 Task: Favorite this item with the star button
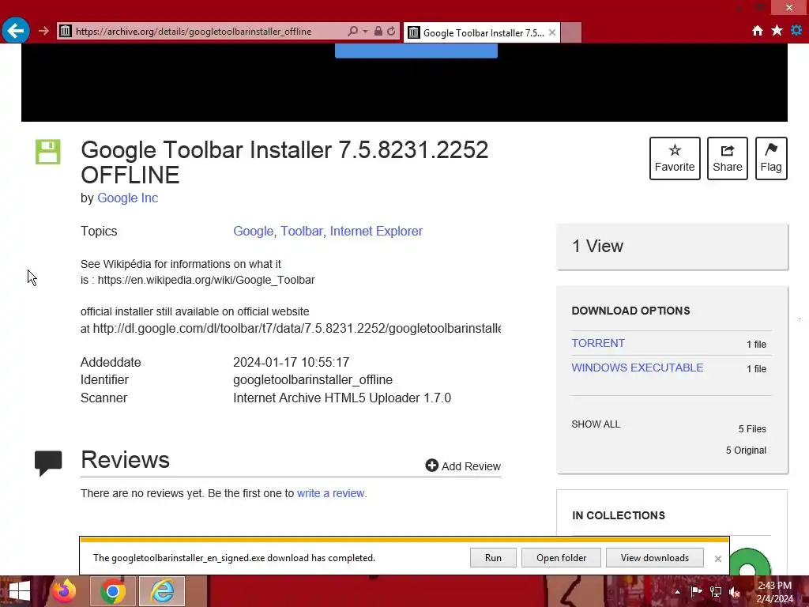[675, 158]
